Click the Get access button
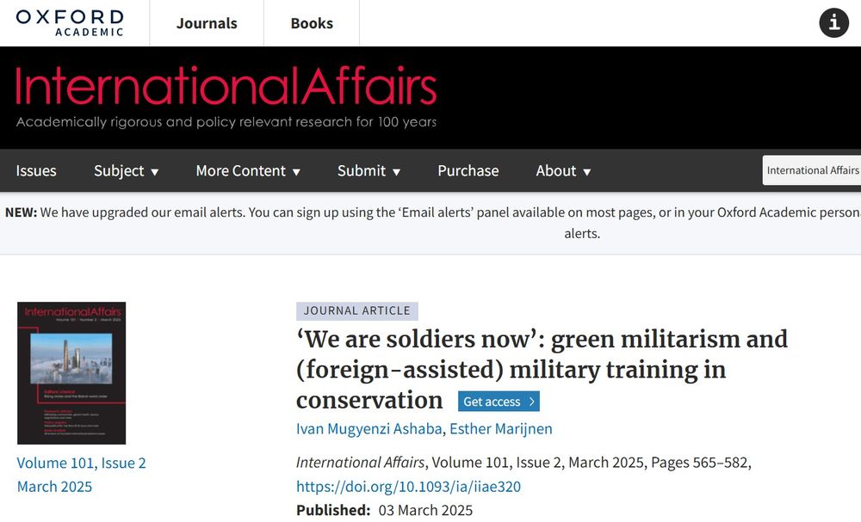Viewport: 861px width, 522px height. tap(499, 402)
